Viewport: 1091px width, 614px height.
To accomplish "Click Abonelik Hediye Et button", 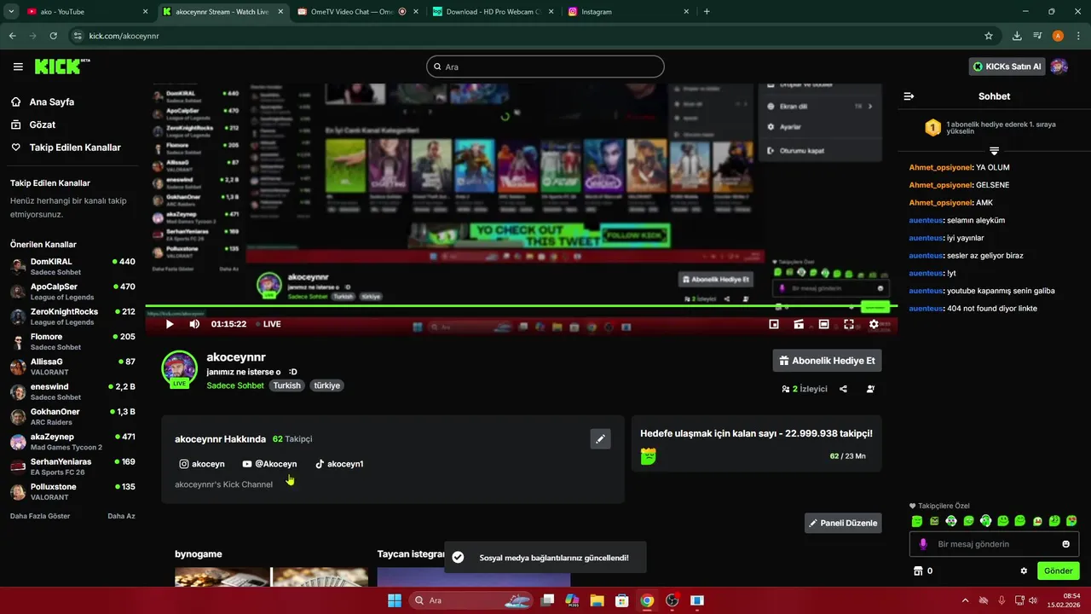I will coord(827,361).
